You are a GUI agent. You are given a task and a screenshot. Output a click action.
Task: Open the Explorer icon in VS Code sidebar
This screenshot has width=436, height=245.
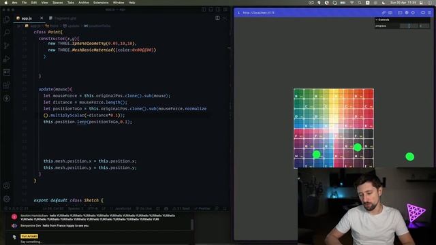pos(7,19)
